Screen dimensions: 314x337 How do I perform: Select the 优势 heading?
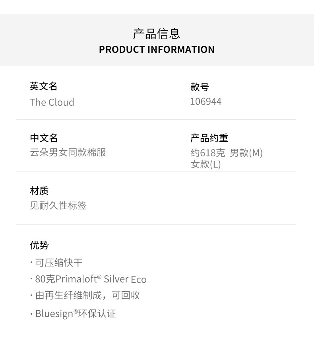[x=39, y=245]
